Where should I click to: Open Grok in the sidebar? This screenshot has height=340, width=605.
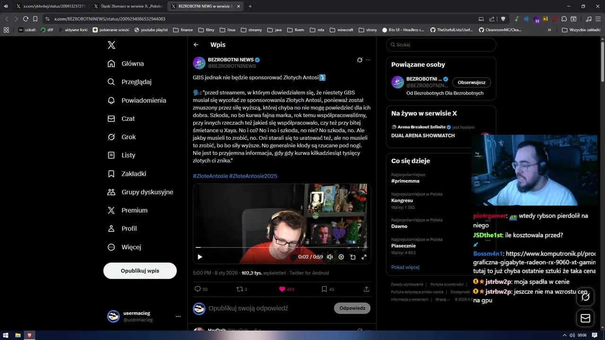[x=122, y=137]
